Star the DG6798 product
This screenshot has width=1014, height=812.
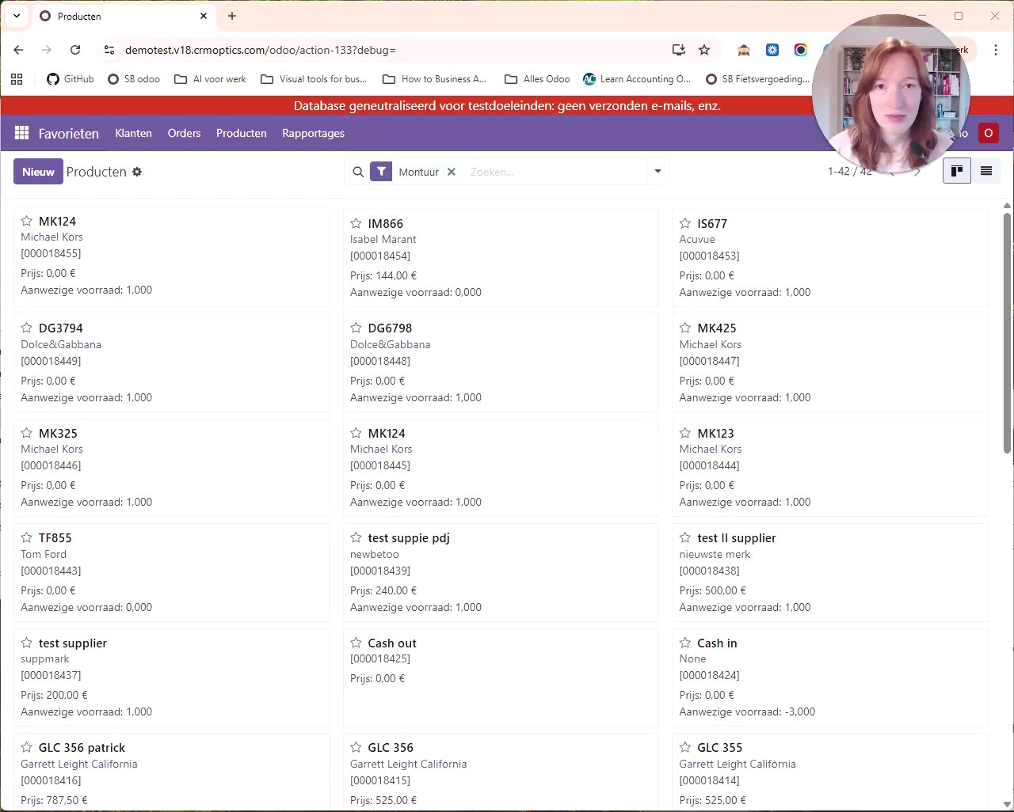356,328
